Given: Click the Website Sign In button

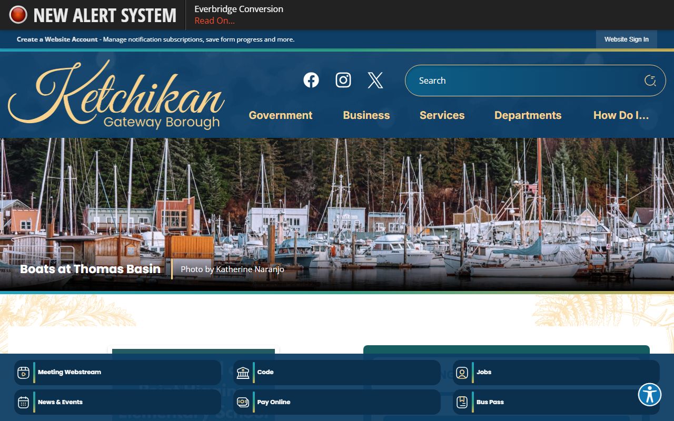Looking at the screenshot, I should pyautogui.click(x=627, y=39).
